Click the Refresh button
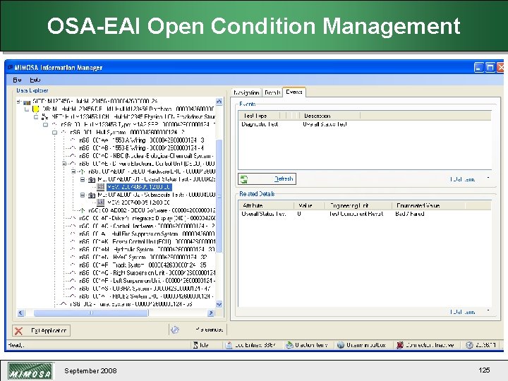The height and width of the screenshot is (381, 508). click(x=267, y=179)
